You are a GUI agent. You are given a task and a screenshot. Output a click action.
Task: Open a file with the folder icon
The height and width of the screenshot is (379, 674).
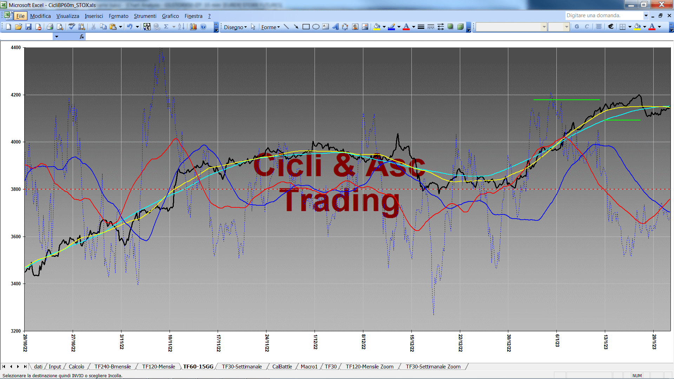click(x=19, y=27)
